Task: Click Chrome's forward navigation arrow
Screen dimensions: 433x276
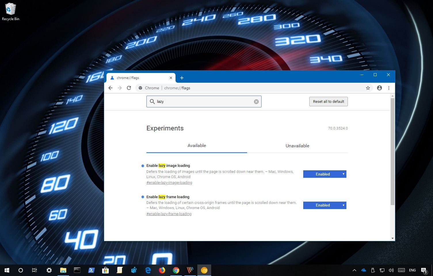Action: pyautogui.click(x=120, y=88)
